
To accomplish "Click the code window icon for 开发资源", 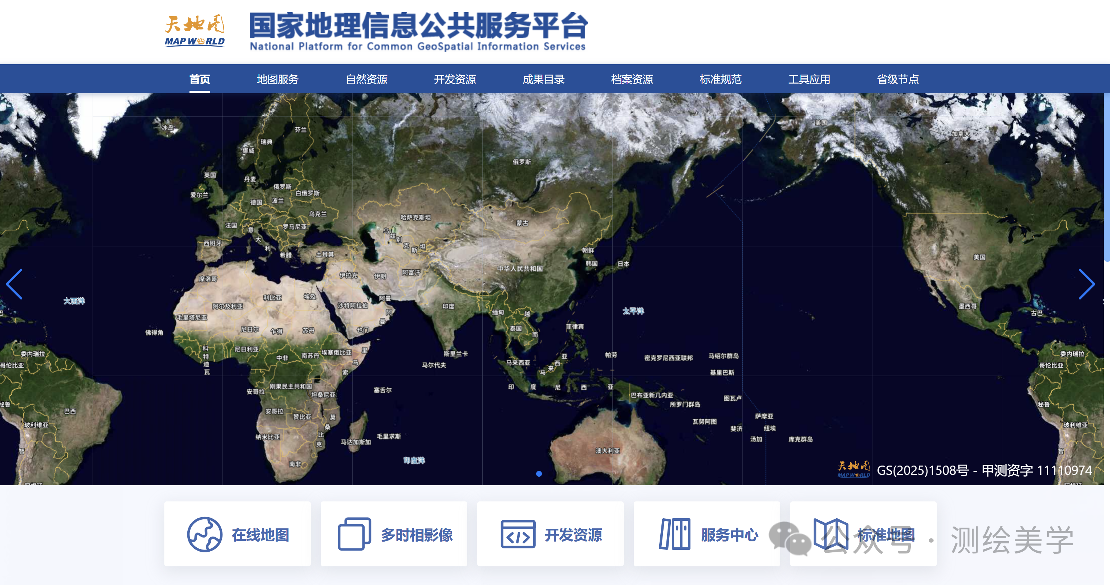I will (x=518, y=534).
